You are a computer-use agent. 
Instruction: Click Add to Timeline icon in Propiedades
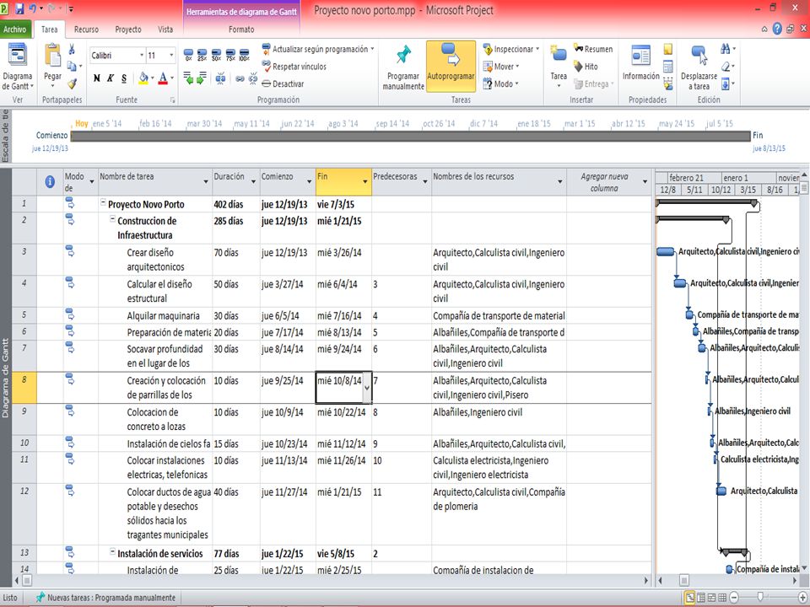tap(668, 83)
